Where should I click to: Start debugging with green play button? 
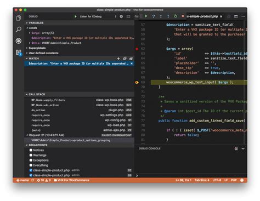point(75,16)
